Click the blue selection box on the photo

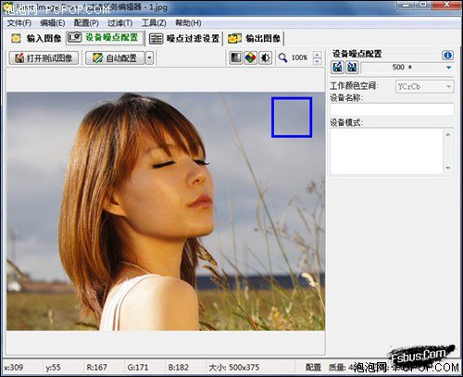(x=292, y=118)
